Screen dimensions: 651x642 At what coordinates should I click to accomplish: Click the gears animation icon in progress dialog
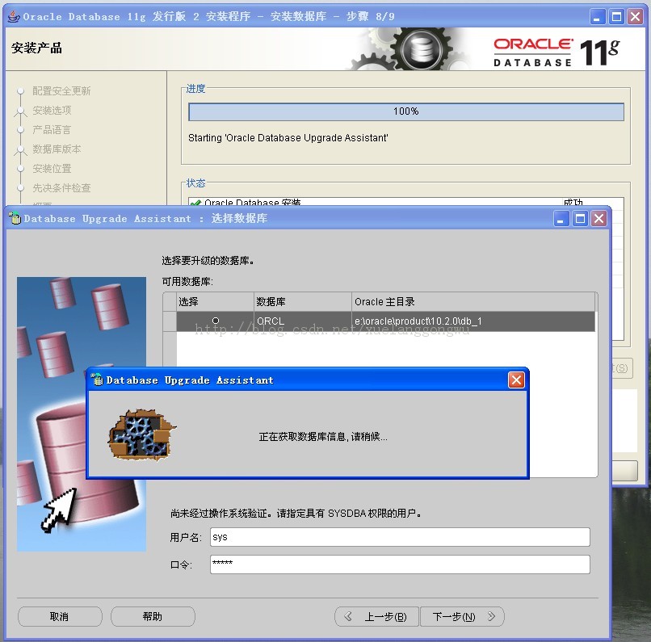tap(141, 434)
